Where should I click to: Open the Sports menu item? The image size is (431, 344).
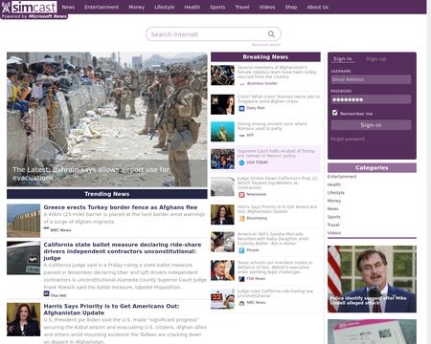pos(217,7)
